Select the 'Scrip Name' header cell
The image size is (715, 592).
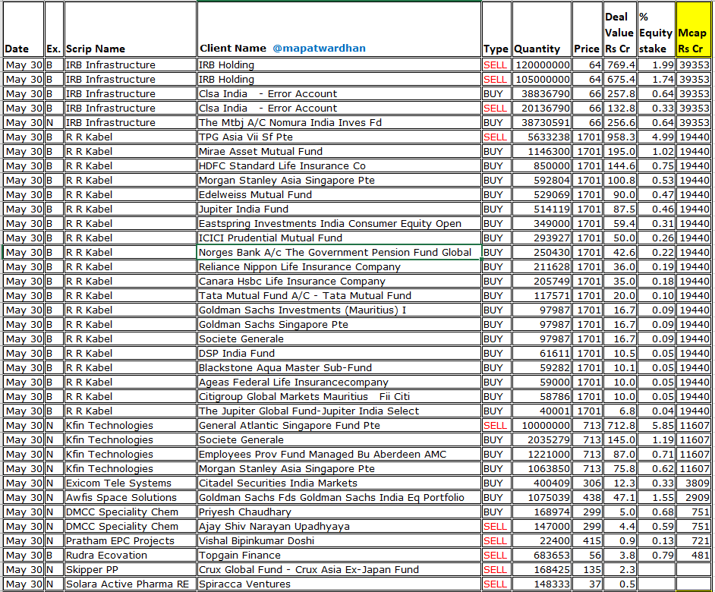(x=131, y=30)
